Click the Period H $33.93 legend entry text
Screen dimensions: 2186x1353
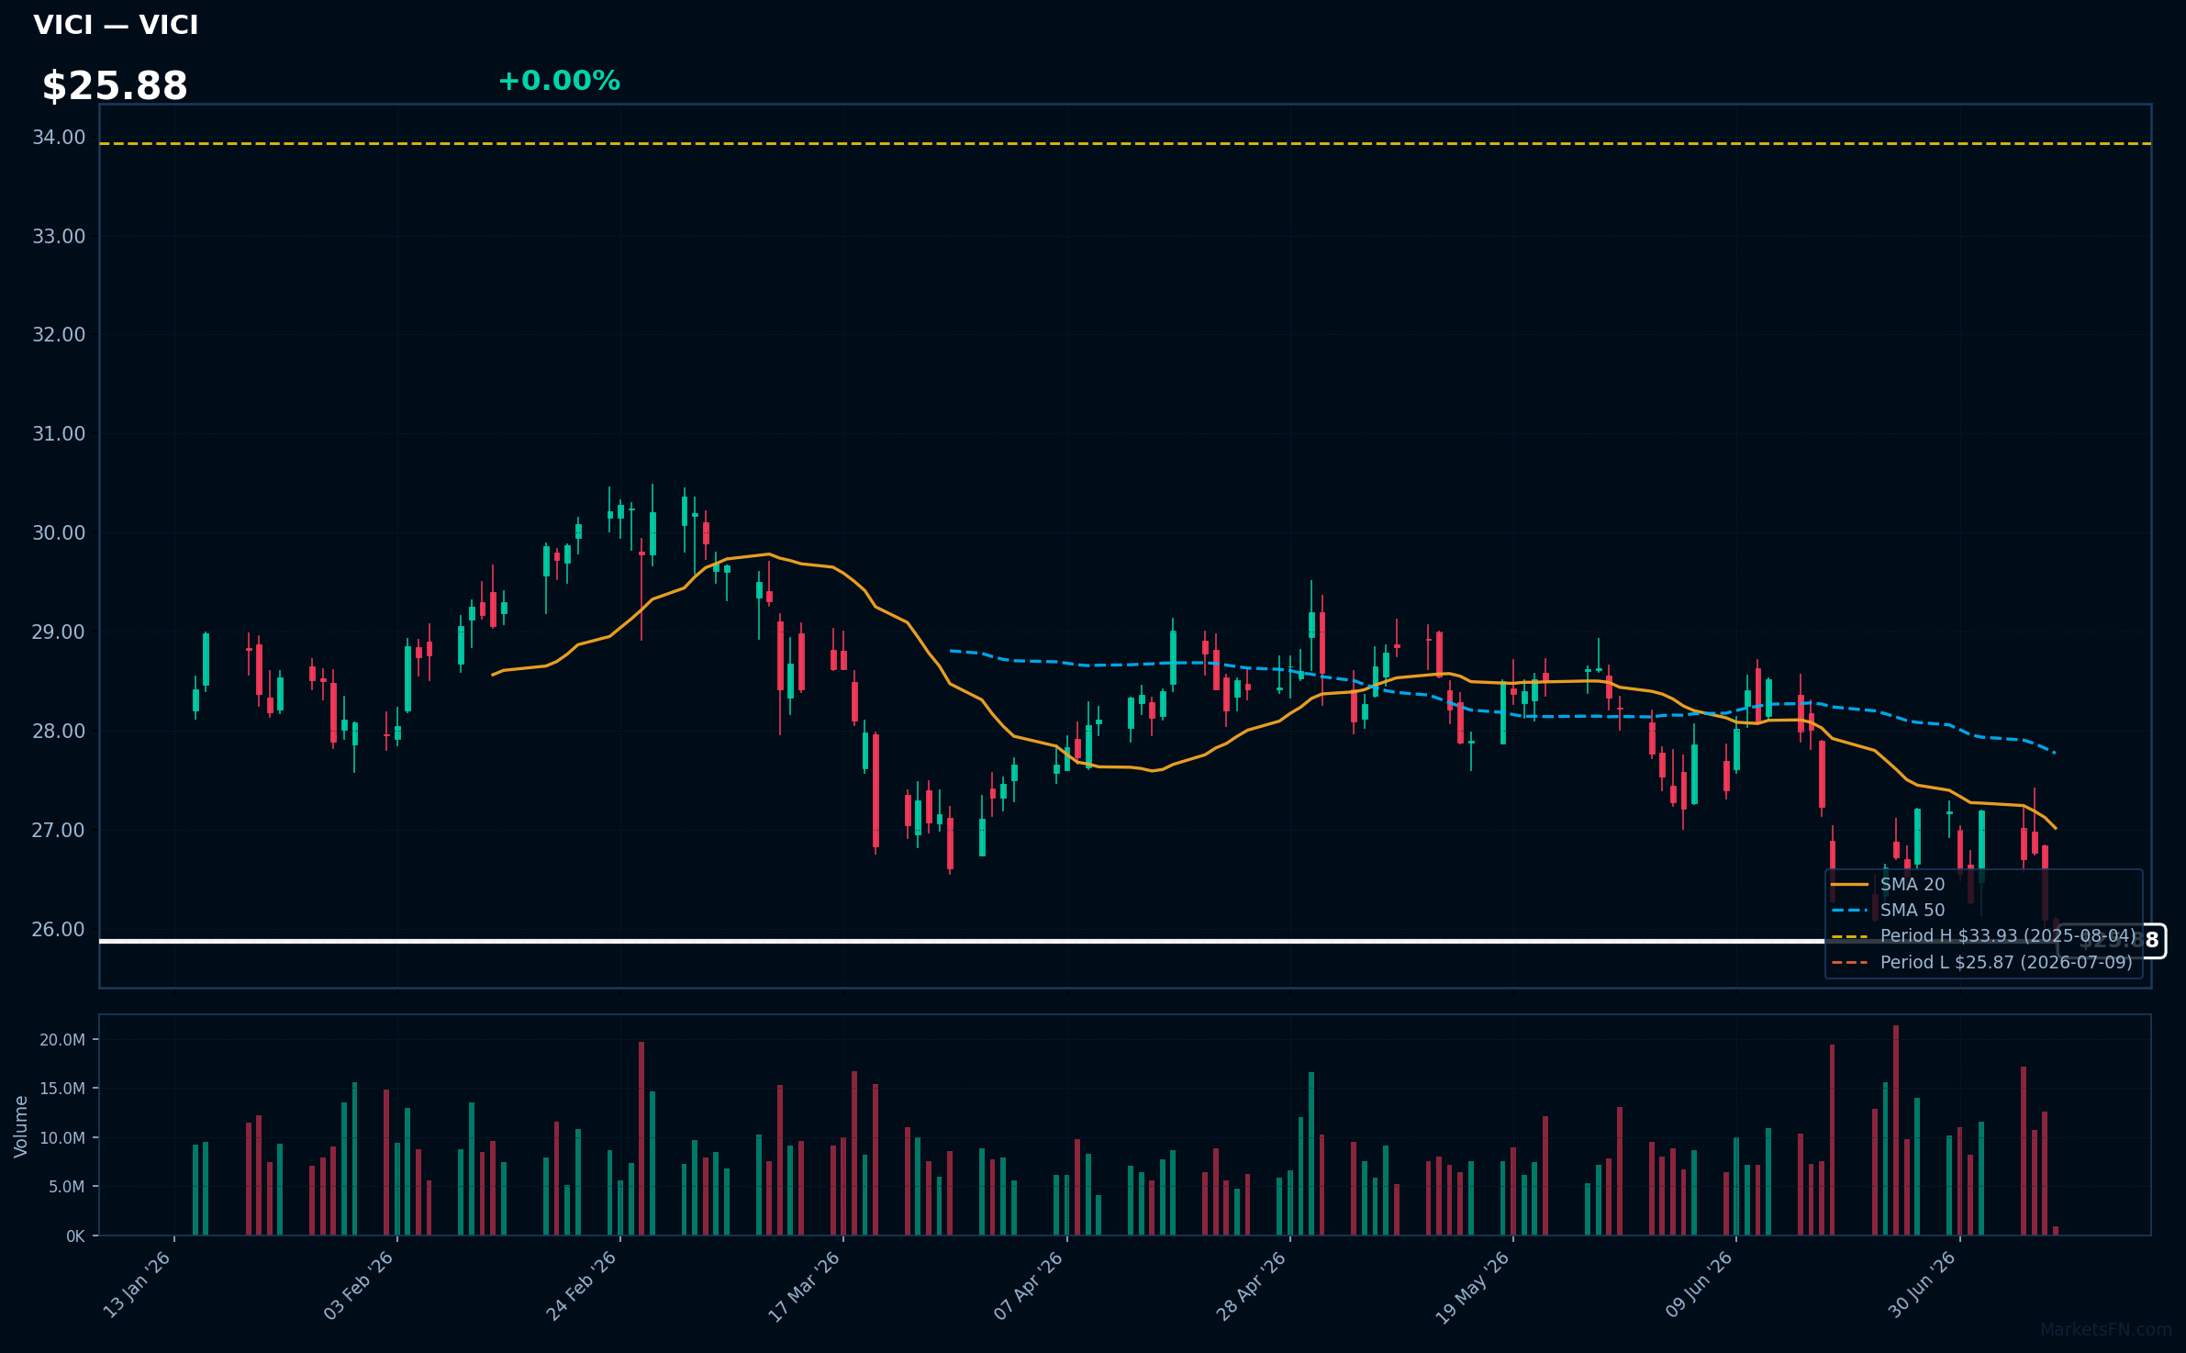2008,936
